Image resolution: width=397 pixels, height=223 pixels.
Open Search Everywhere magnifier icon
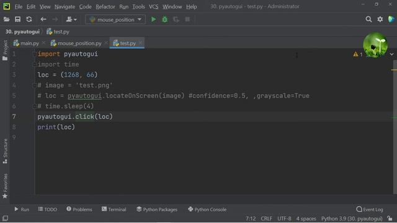point(368,19)
